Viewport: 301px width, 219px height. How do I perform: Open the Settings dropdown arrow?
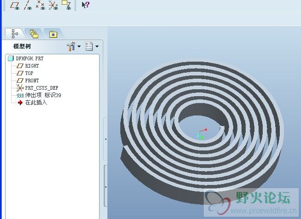coord(79,46)
